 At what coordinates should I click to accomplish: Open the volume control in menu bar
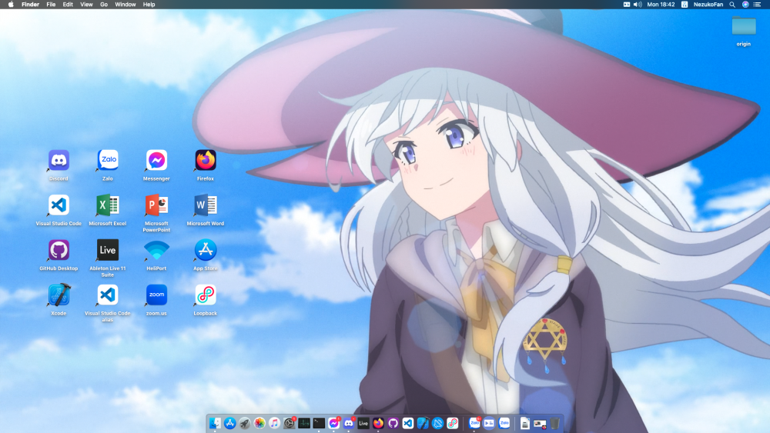(x=638, y=5)
